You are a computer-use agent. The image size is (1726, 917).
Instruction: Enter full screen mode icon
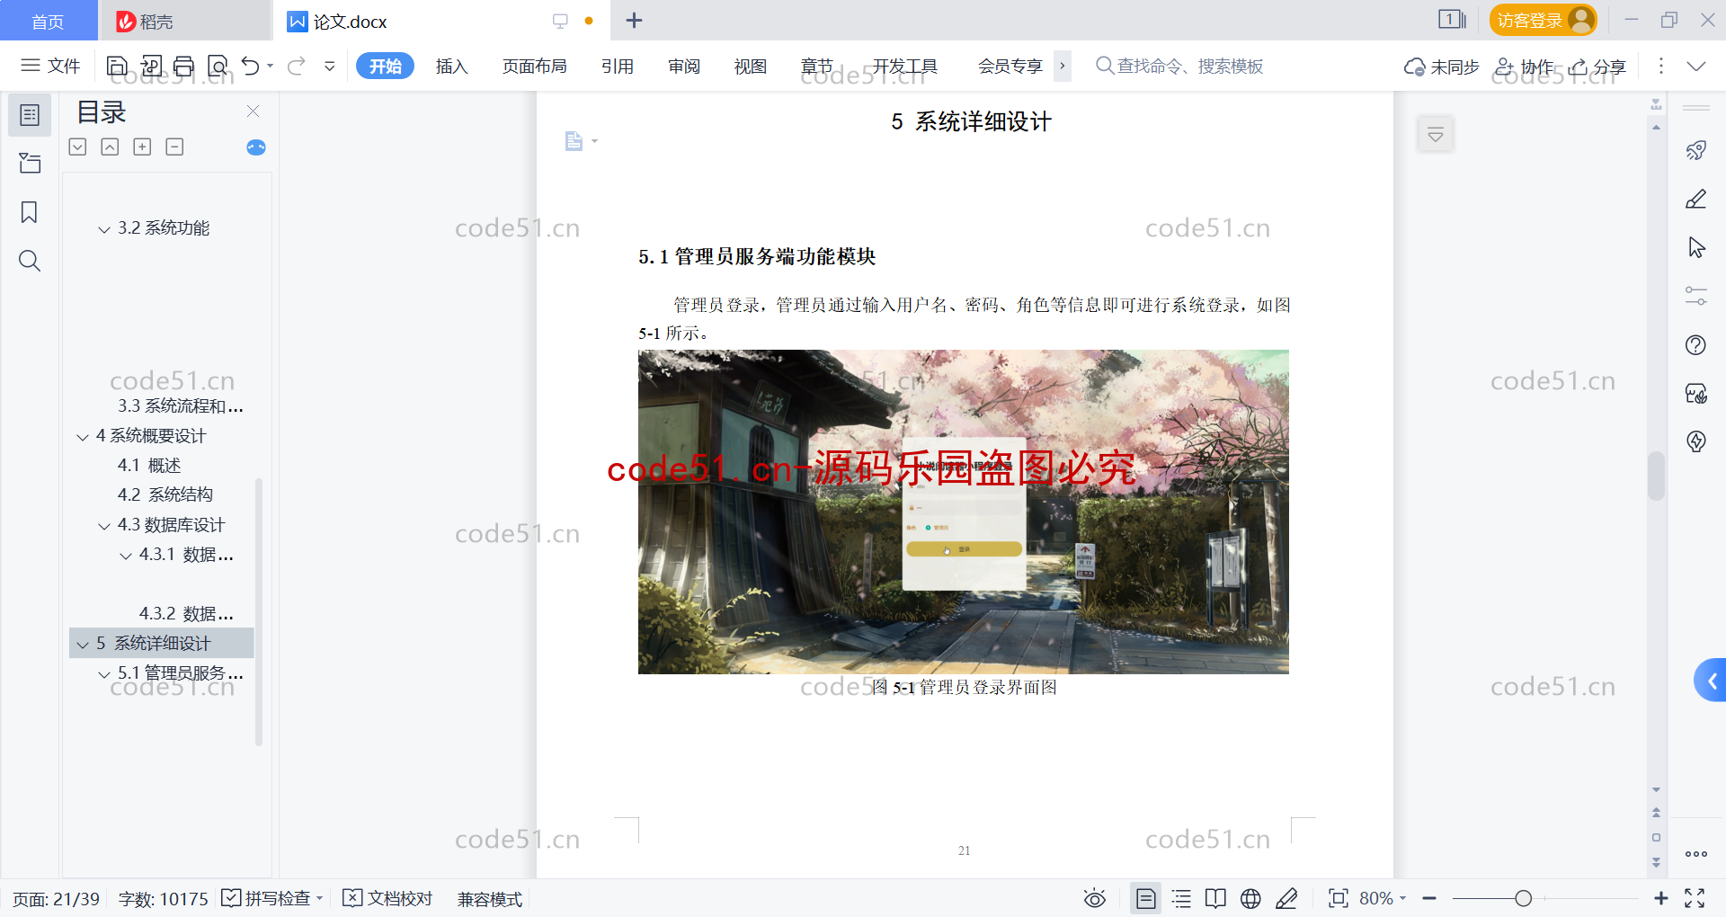tap(1695, 898)
